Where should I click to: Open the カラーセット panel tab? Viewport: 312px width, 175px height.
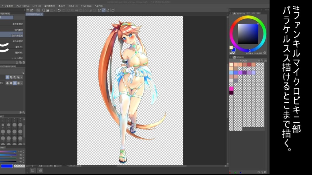click(239, 57)
